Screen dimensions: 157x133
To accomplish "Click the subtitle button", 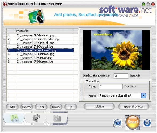I will click(x=99, y=106).
